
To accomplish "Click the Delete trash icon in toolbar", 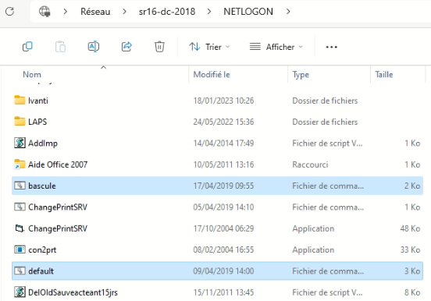I will click(x=159, y=47).
